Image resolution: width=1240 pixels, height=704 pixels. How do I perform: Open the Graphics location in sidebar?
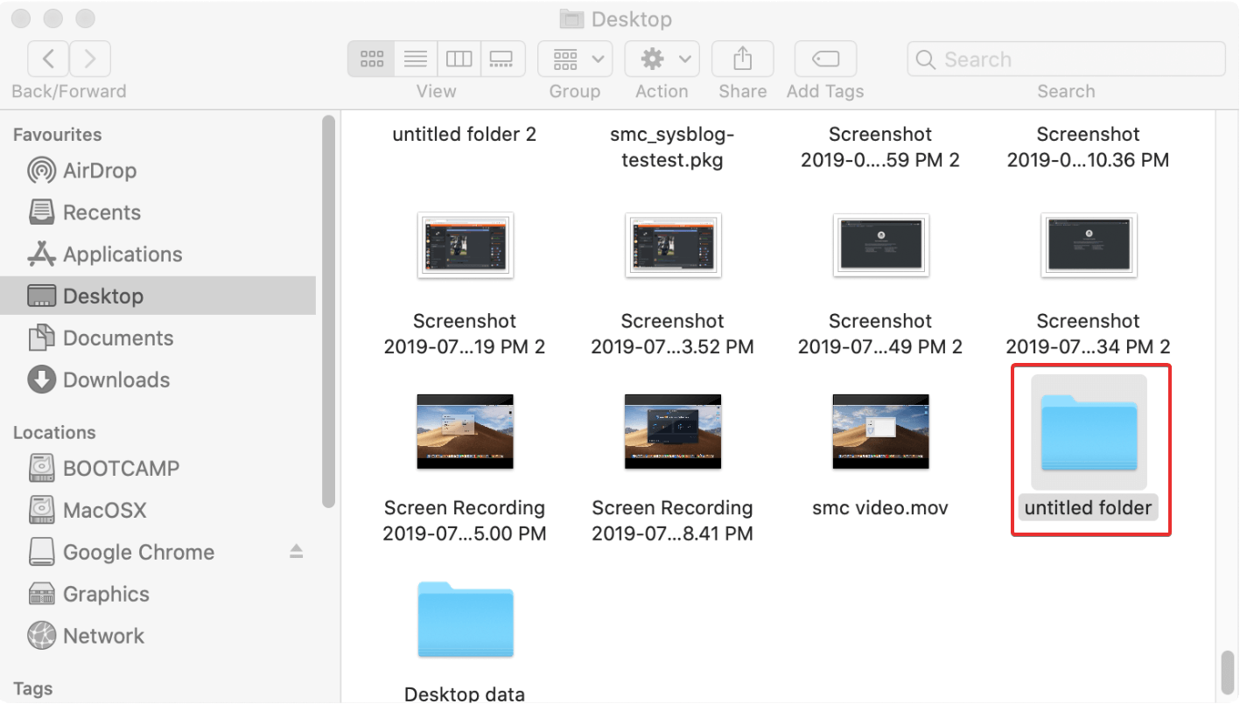pos(106,594)
